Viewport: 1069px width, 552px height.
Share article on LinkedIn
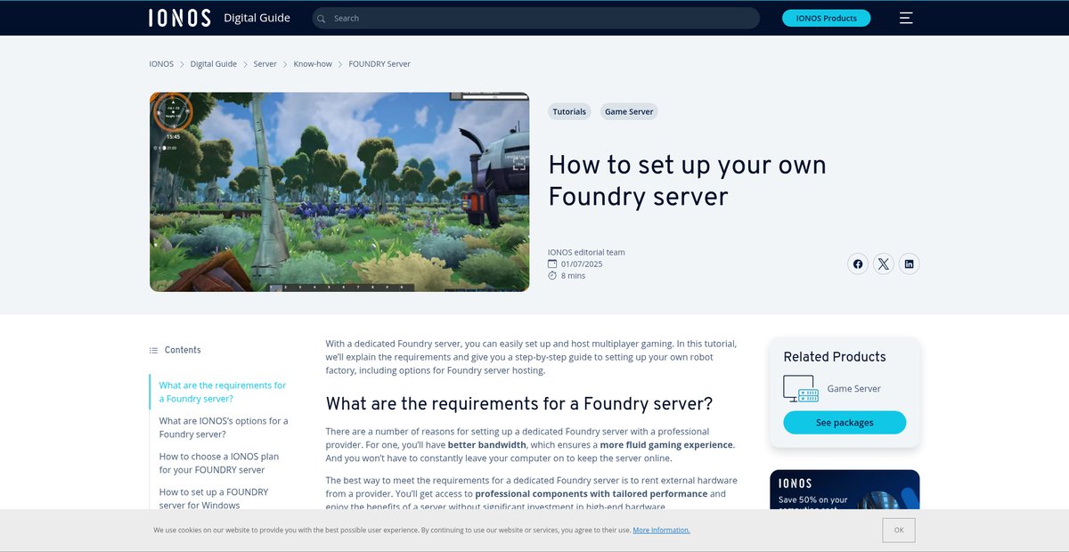pos(909,264)
